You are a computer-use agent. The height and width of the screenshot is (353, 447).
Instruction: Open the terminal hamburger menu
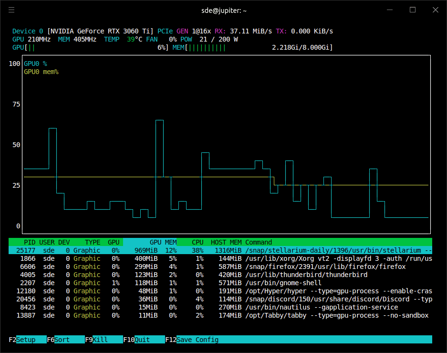[11, 10]
